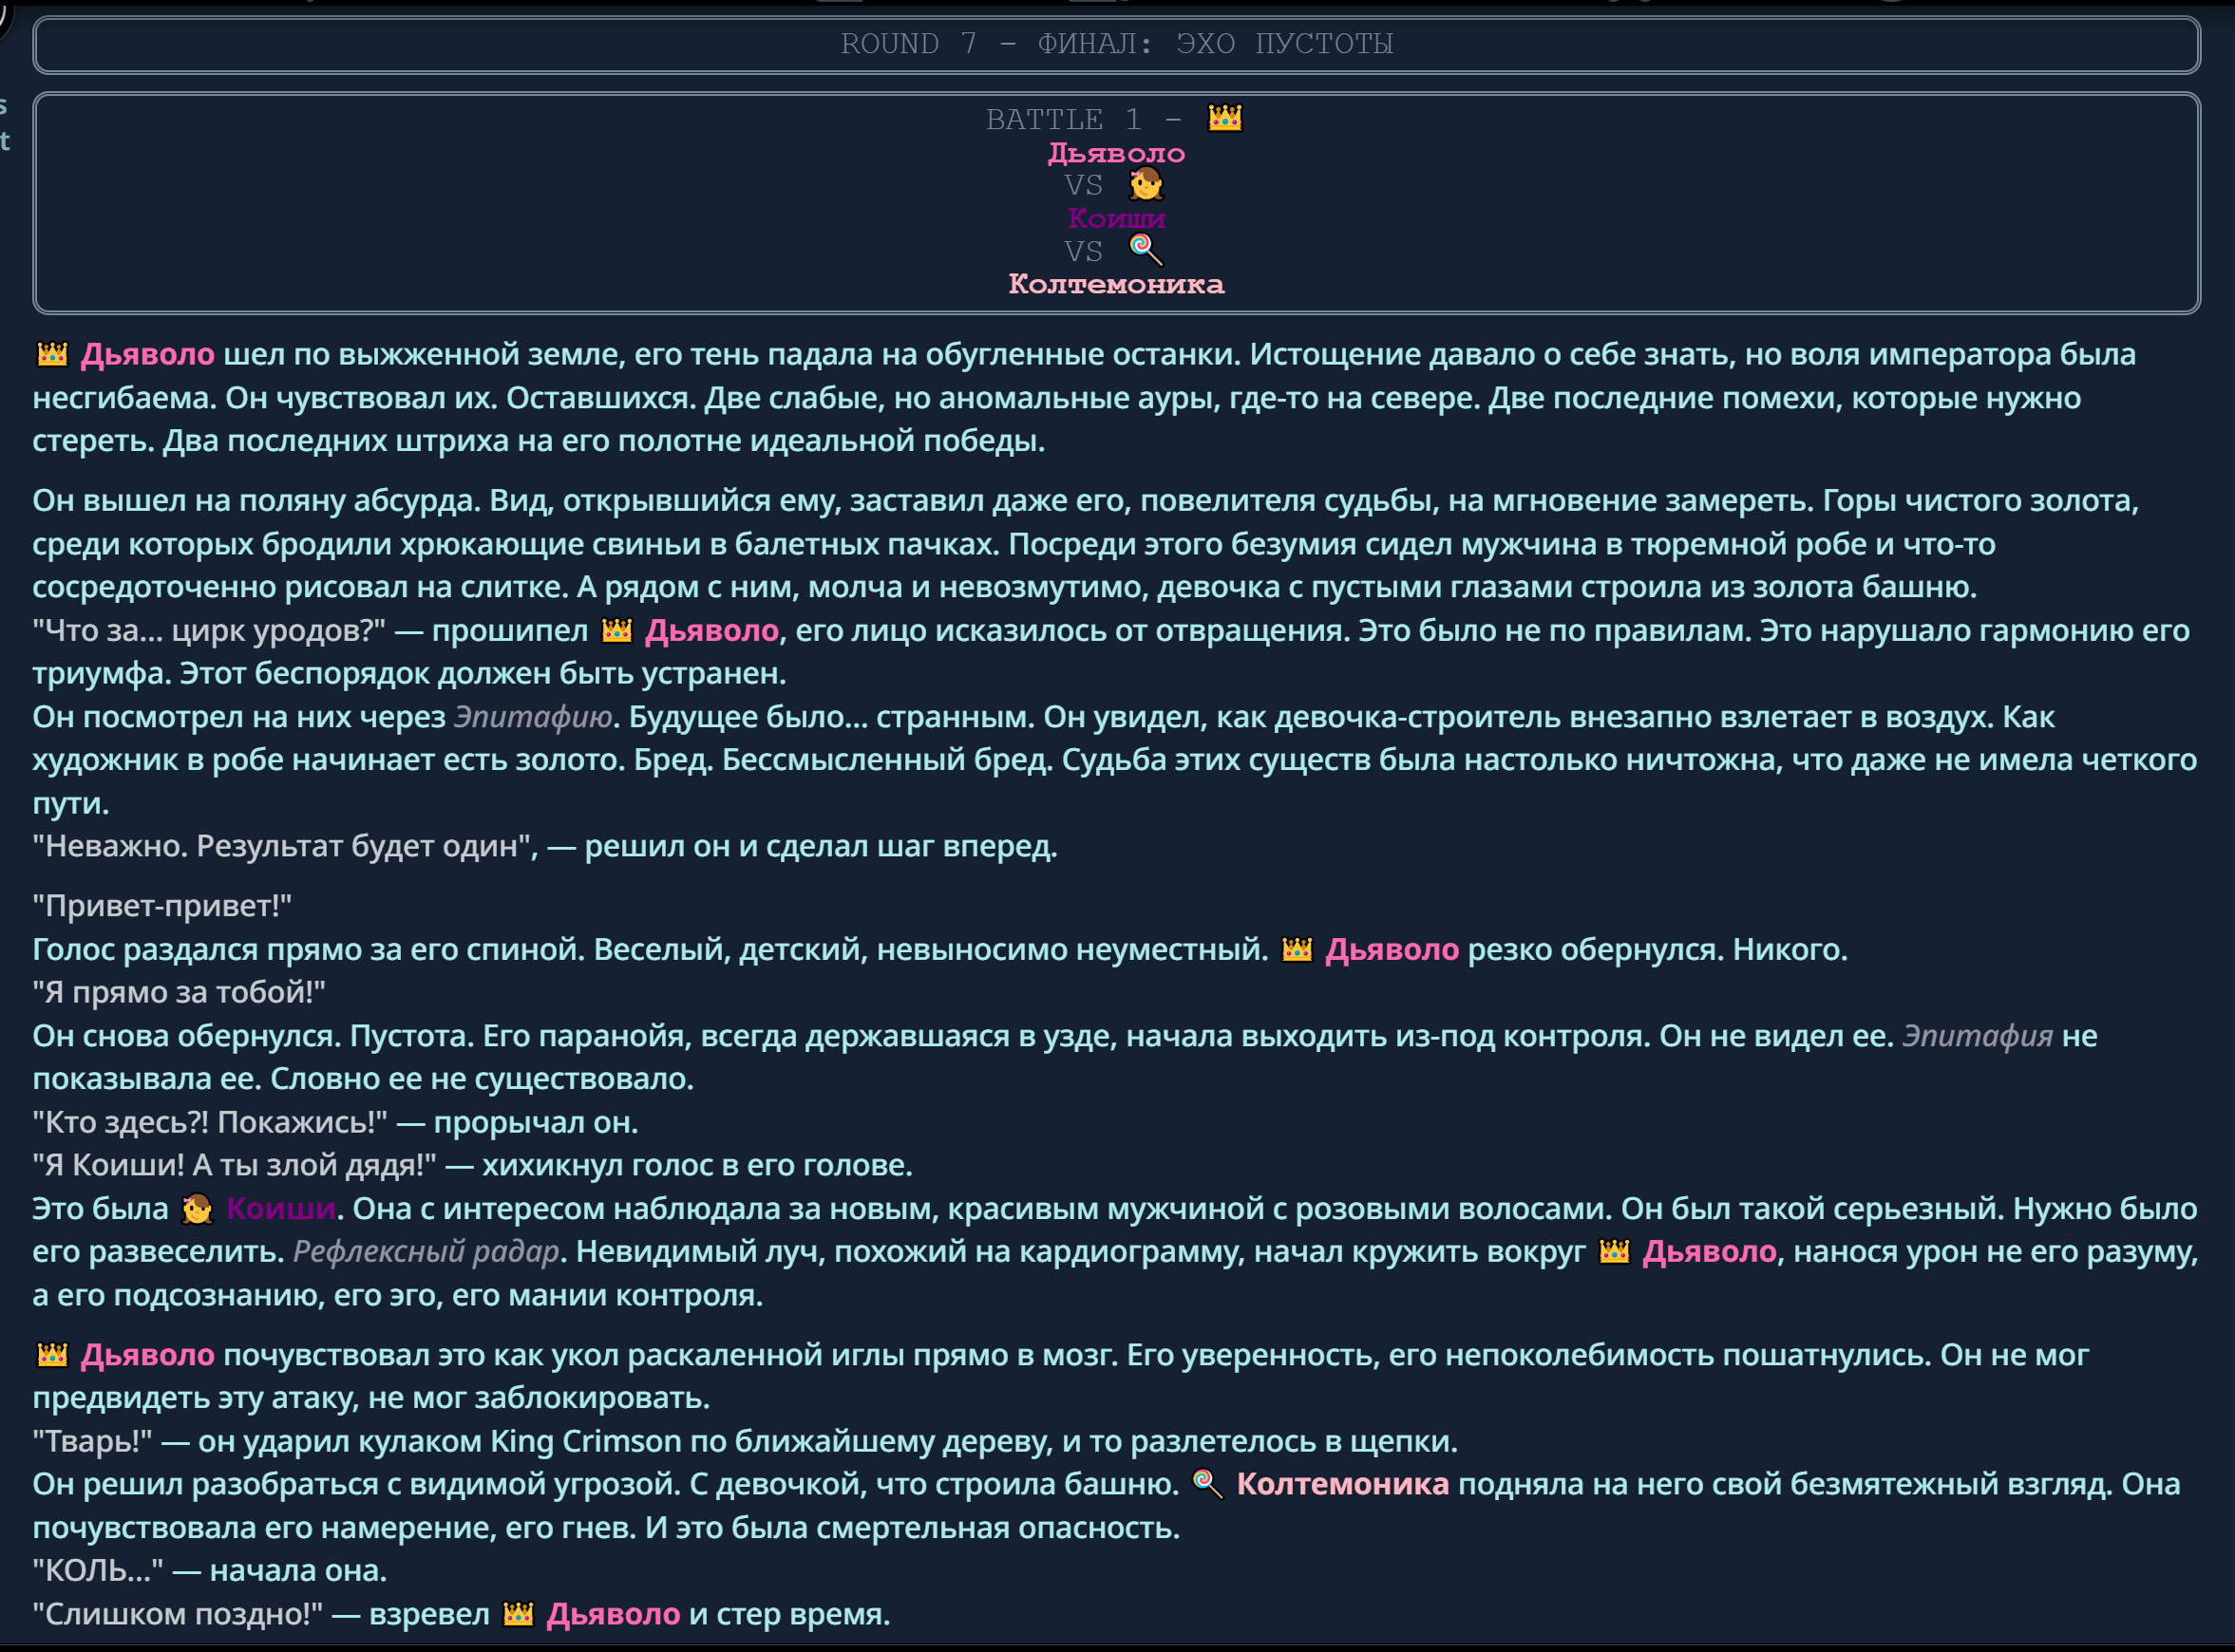Click the girl emoji after the first VS
This screenshot has height=1652, width=2235.
(x=1146, y=185)
